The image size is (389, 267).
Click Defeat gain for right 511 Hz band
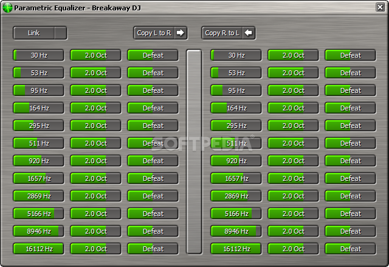click(350, 143)
